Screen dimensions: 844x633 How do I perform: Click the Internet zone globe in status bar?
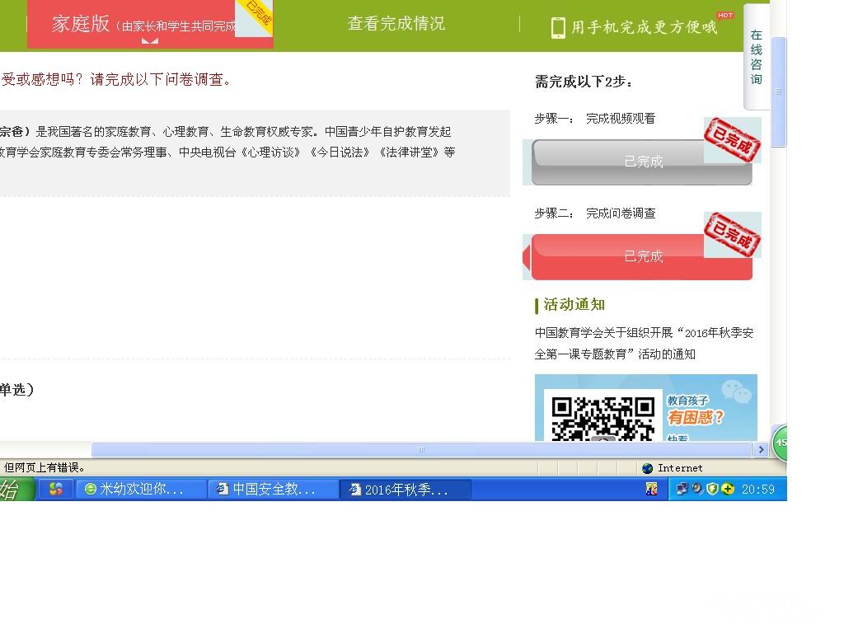pos(648,468)
